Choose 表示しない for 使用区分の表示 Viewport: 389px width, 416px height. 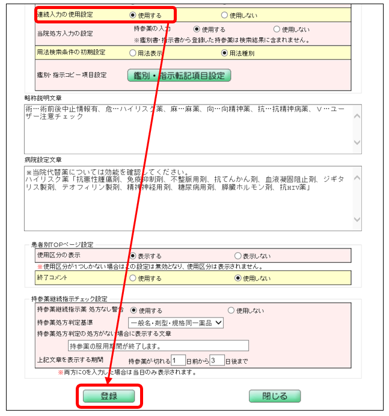click(237, 256)
